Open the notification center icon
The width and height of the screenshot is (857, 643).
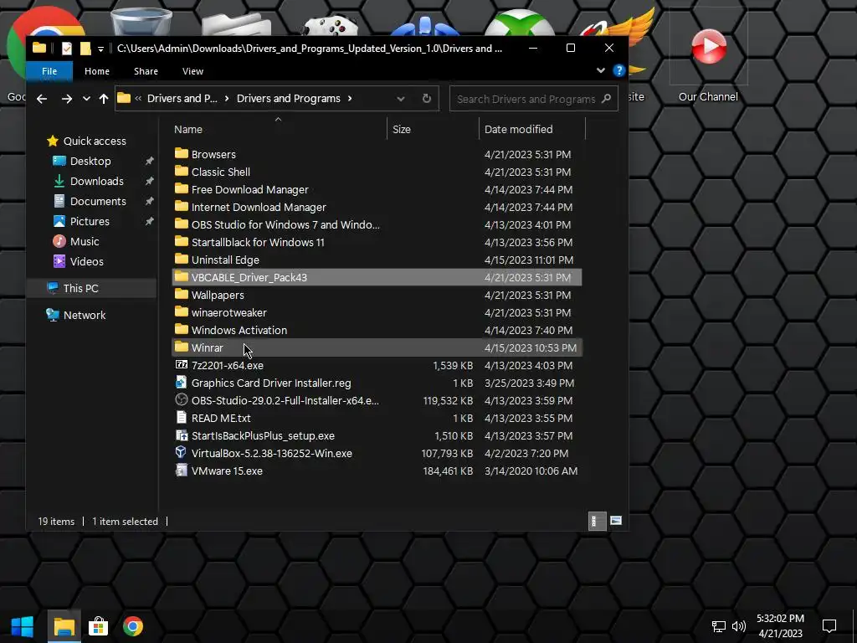(x=829, y=626)
